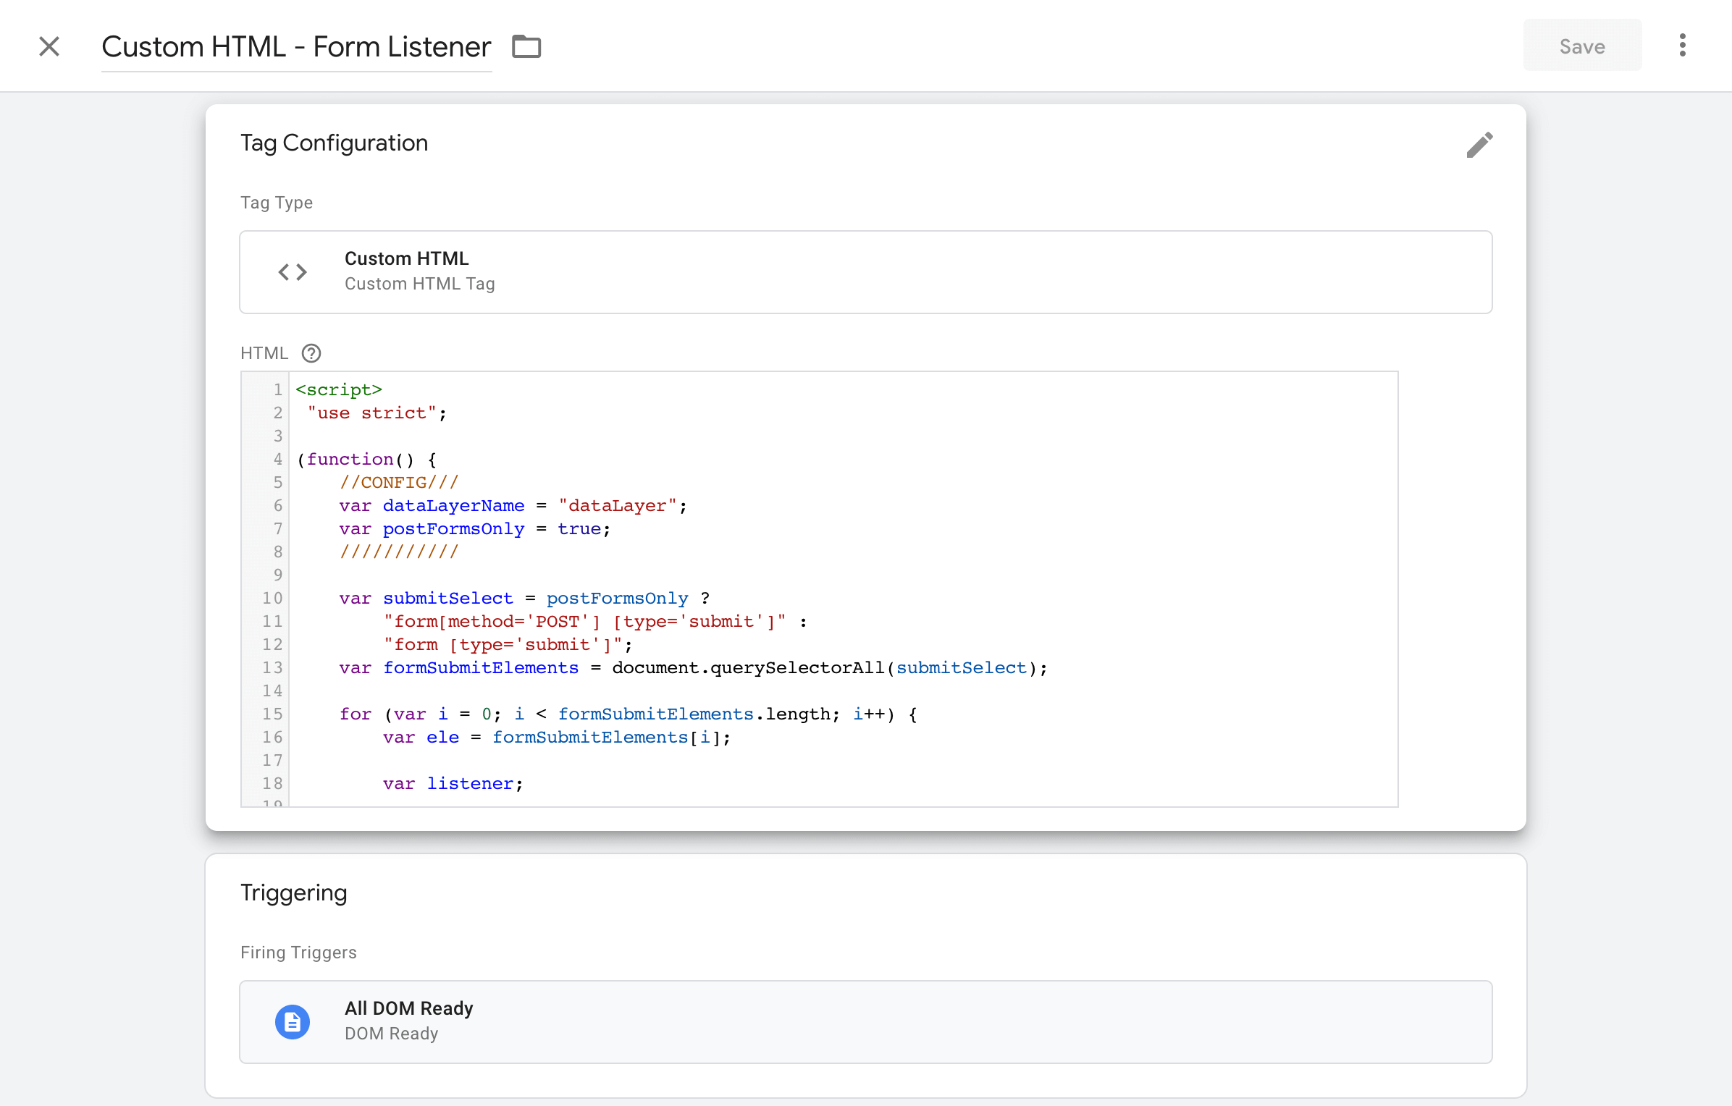
Task: Click the var submitSelect code line
Action: (524, 598)
